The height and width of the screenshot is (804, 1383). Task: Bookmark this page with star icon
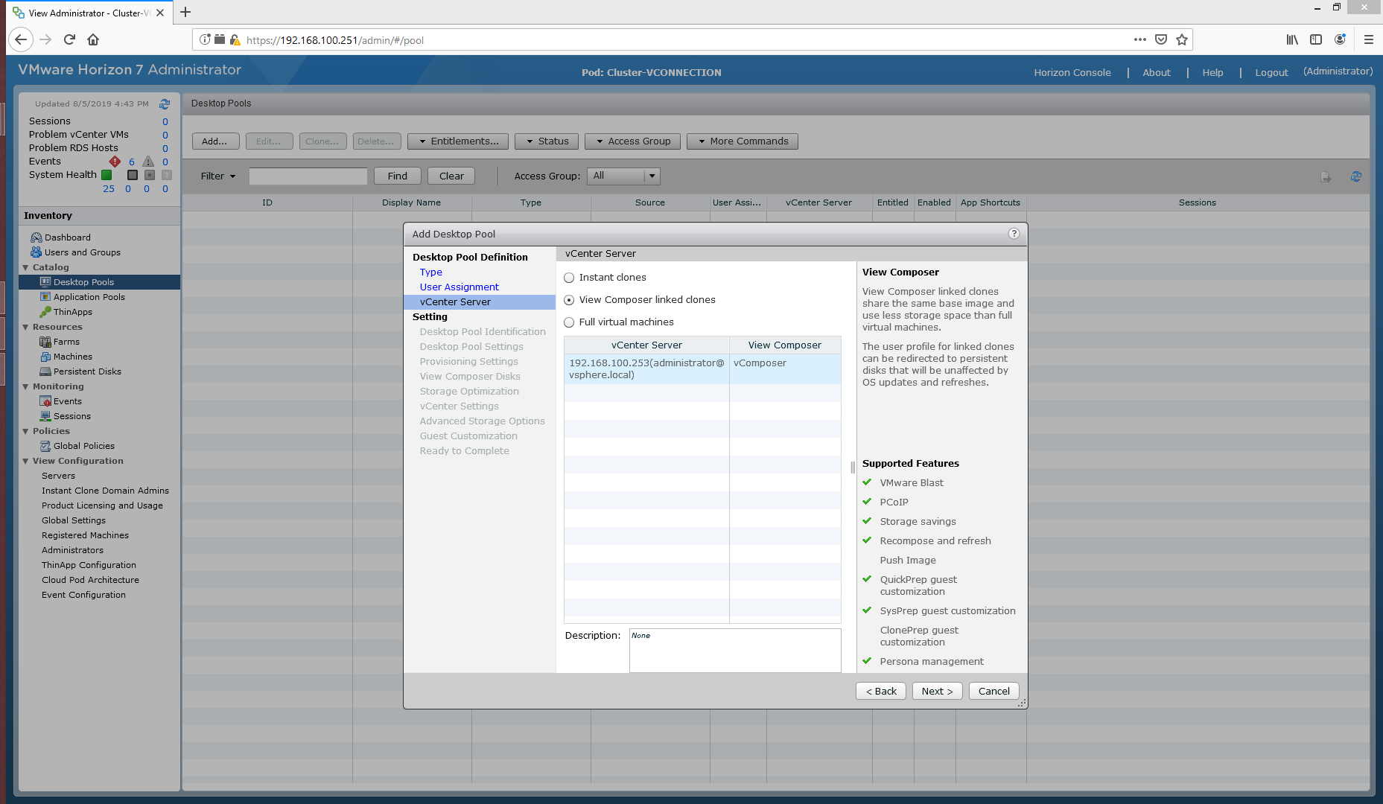click(x=1182, y=39)
